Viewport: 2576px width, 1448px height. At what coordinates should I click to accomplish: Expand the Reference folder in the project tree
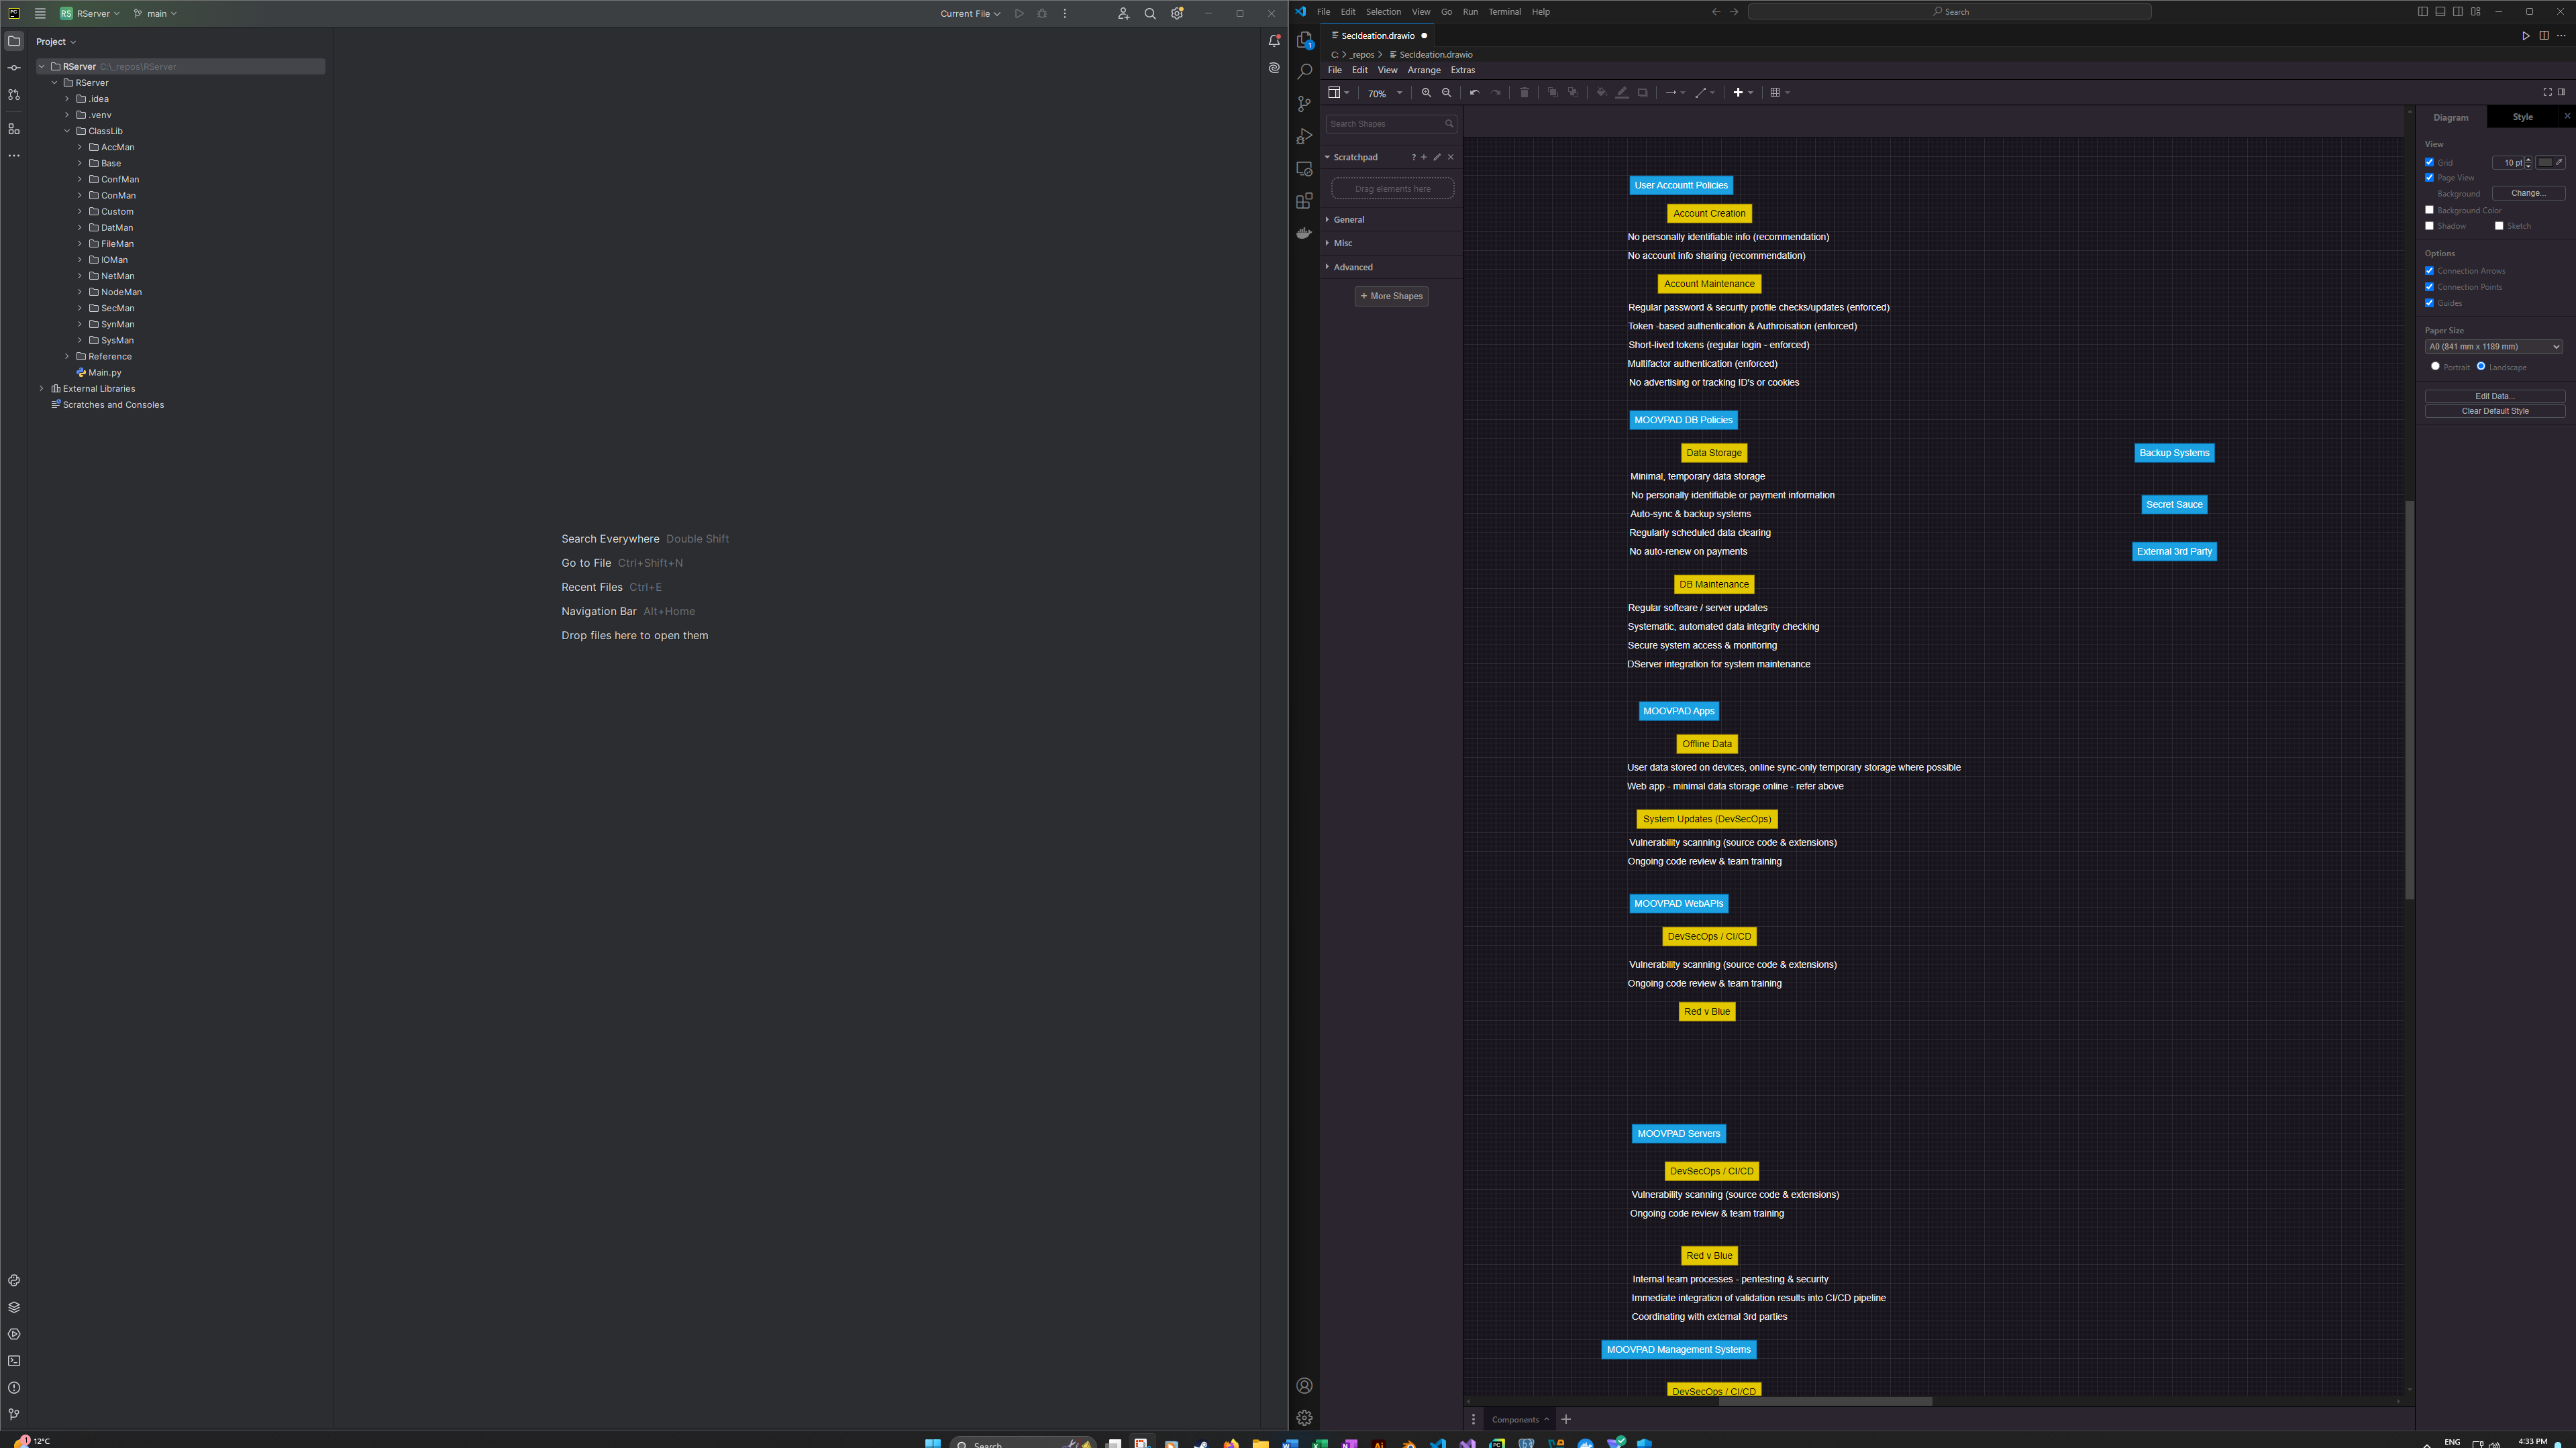[67, 357]
